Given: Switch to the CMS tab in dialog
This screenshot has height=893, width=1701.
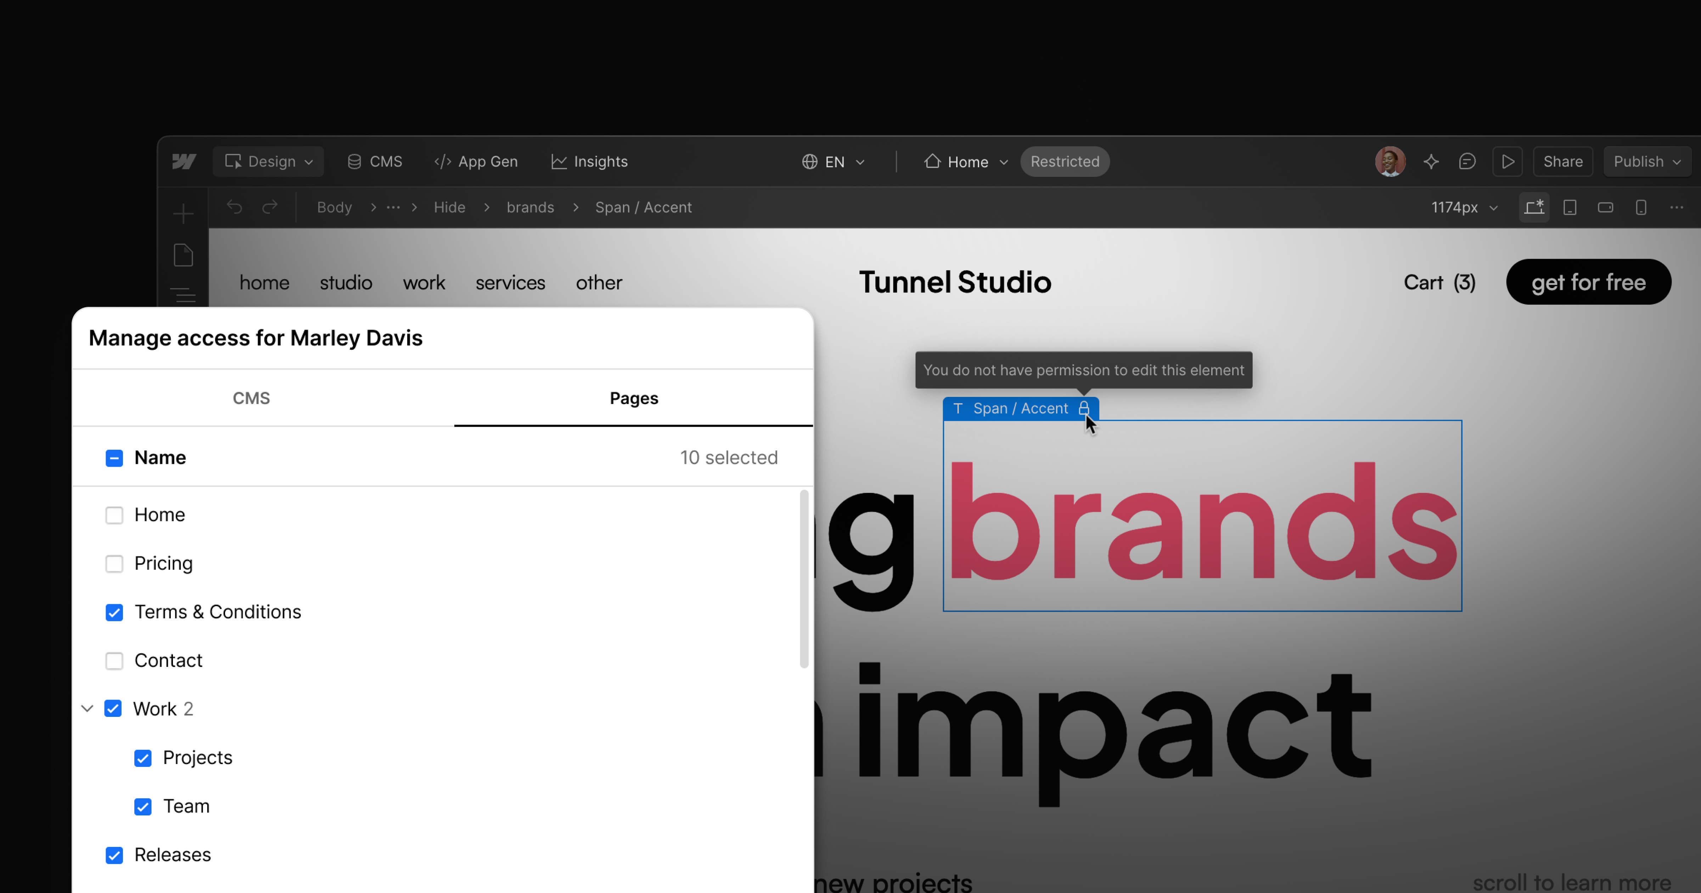Looking at the screenshot, I should coord(251,398).
